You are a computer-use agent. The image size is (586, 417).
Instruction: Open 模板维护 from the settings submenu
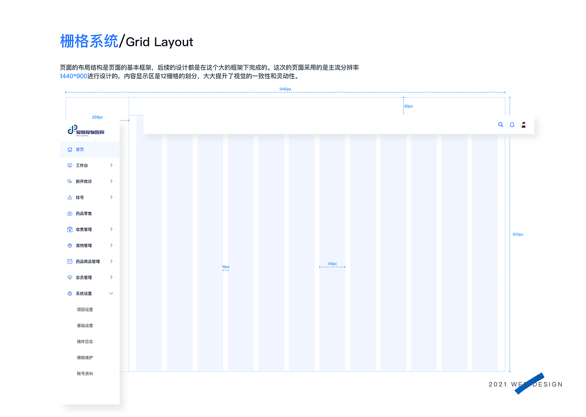(x=85, y=357)
